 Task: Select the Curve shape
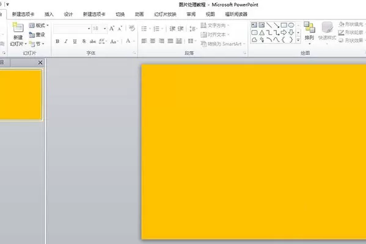276,40
